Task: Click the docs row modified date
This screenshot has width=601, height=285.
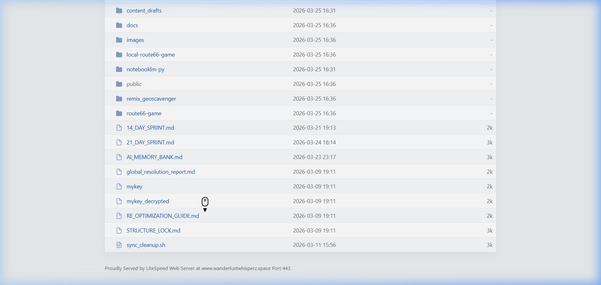Action: pyautogui.click(x=314, y=25)
